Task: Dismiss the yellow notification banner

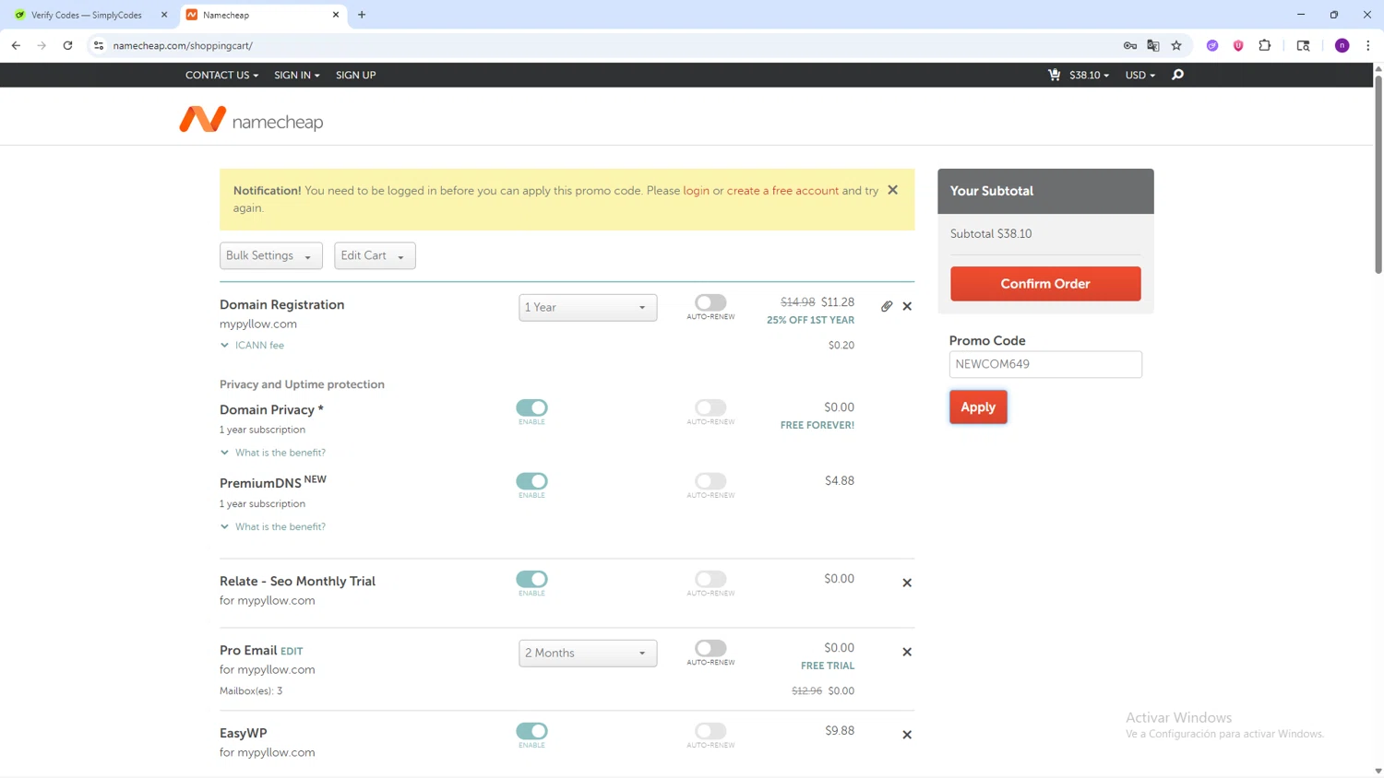Action: [x=892, y=190]
